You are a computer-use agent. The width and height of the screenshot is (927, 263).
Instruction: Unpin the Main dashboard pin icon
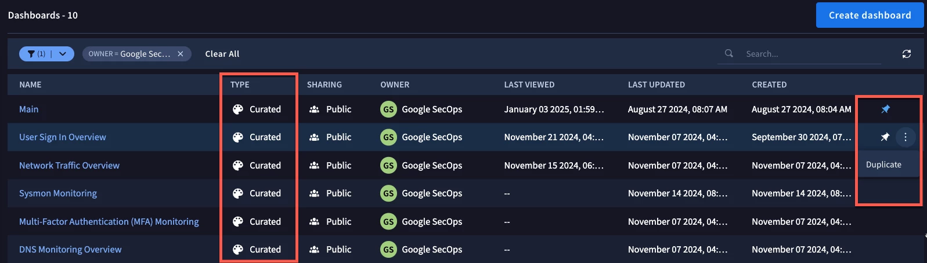pyautogui.click(x=885, y=109)
